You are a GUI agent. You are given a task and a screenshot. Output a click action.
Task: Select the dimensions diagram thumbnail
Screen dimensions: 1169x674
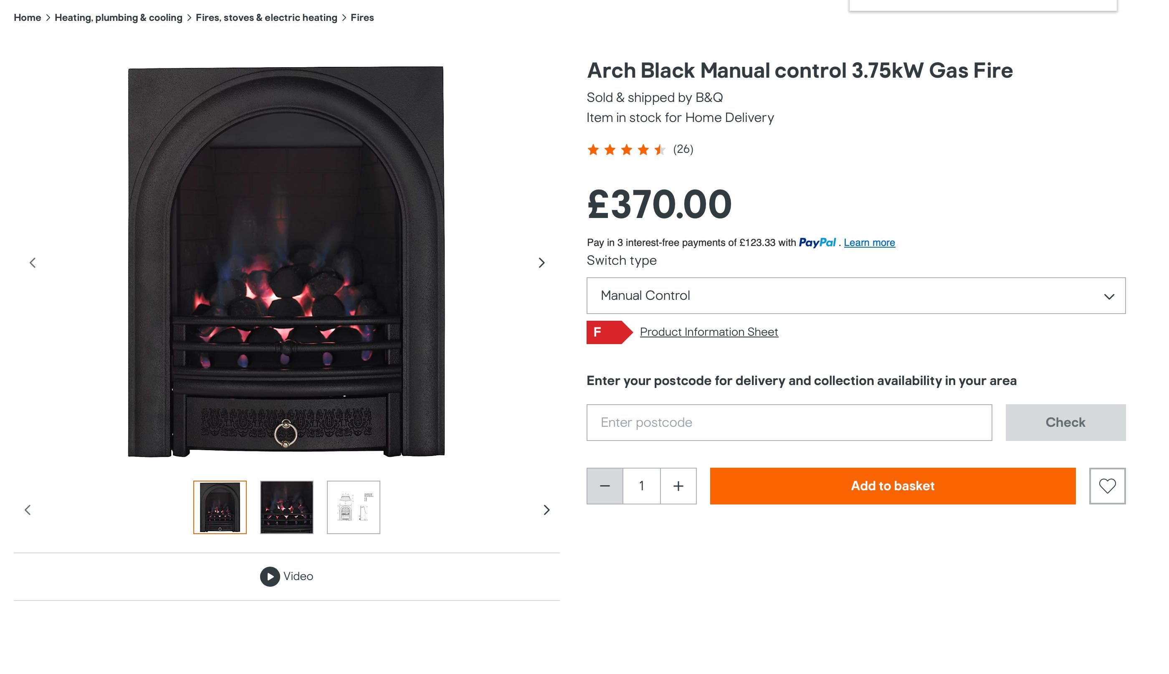click(x=353, y=507)
